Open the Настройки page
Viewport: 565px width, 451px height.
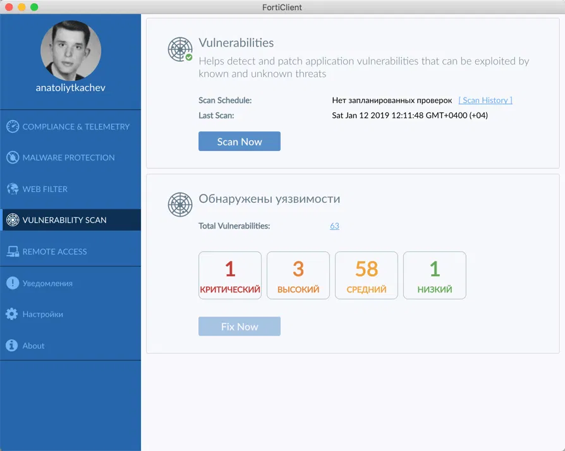point(70,314)
